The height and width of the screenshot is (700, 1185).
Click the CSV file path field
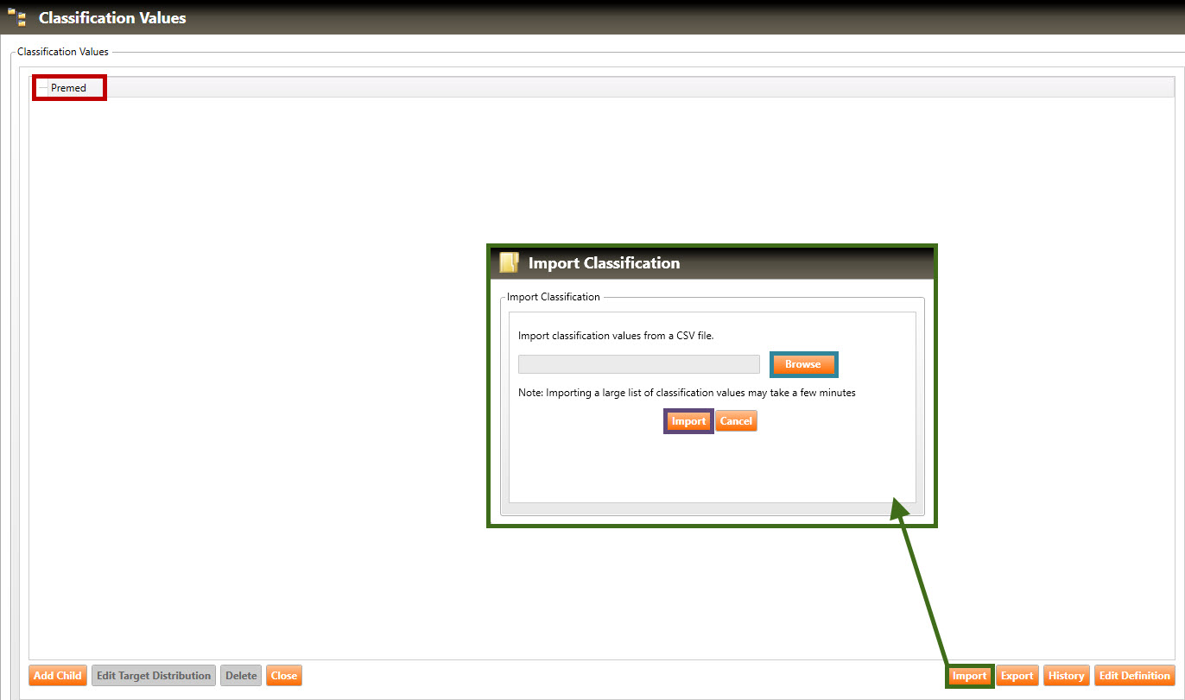pyautogui.click(x=638, y=364)
